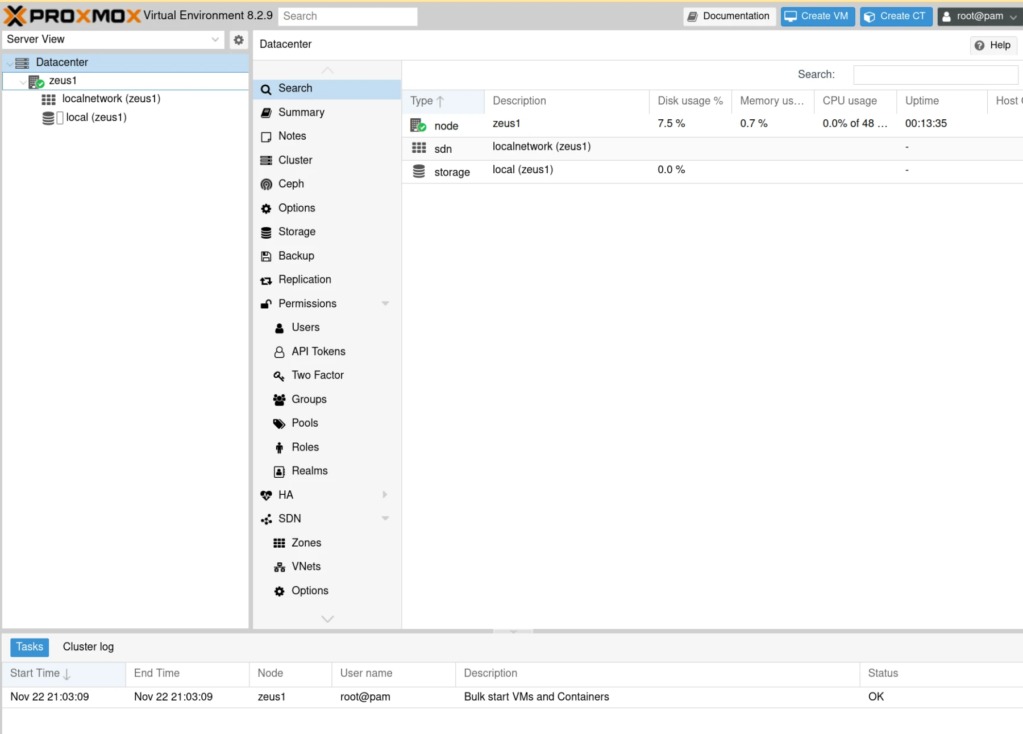The image size is (1023, 734).
Task: Switch to the Cluster log tab
Action: point(88,647)
